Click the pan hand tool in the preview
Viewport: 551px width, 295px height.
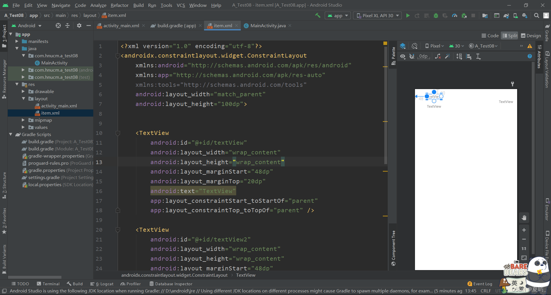[524, 218]
